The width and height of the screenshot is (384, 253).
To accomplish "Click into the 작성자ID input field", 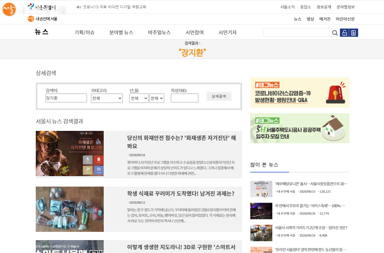I will coord(184,98).
